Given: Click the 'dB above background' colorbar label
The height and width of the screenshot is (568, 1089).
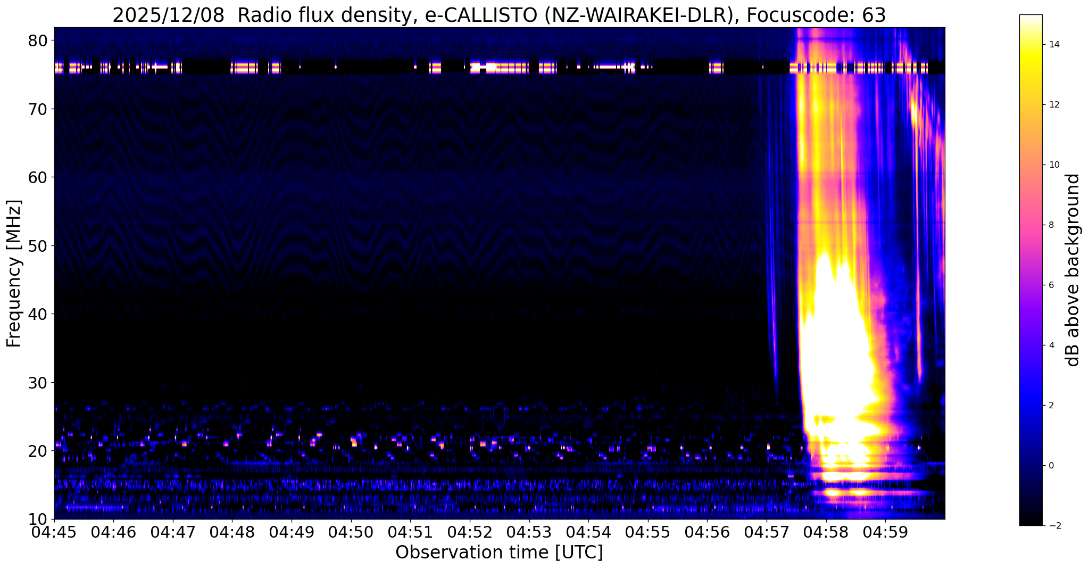Looking at the screenshot, I should [1073, 270].
